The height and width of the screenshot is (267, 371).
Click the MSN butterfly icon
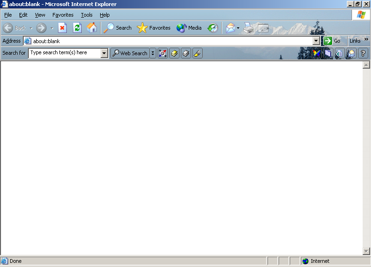tap(317, 53)
